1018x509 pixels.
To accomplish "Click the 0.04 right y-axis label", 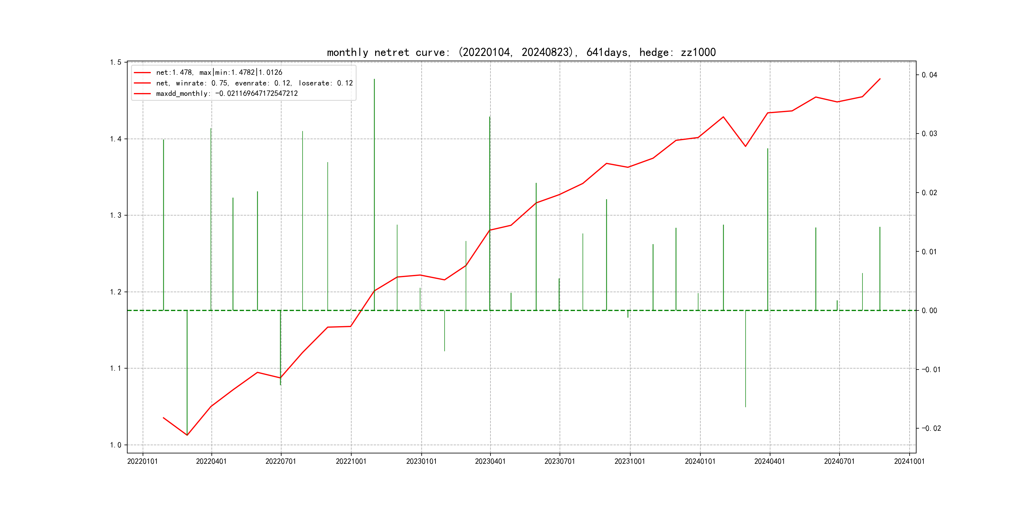I will [x=929, y=75].
